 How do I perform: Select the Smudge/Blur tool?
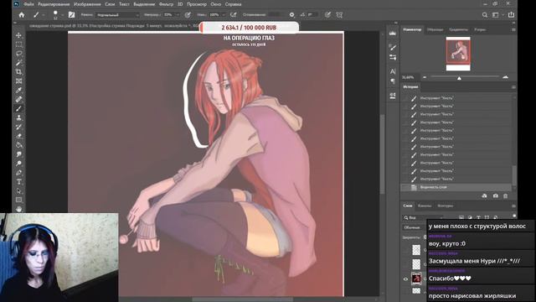tap(18, 154)
